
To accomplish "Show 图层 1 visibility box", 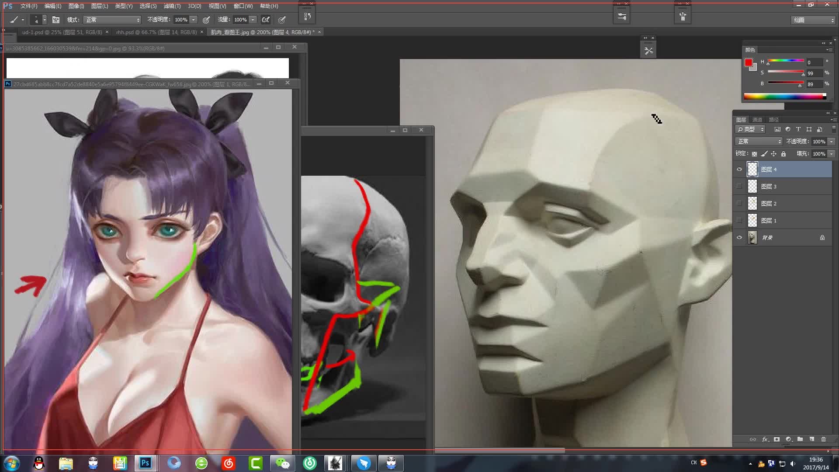I will pos(739,221).
